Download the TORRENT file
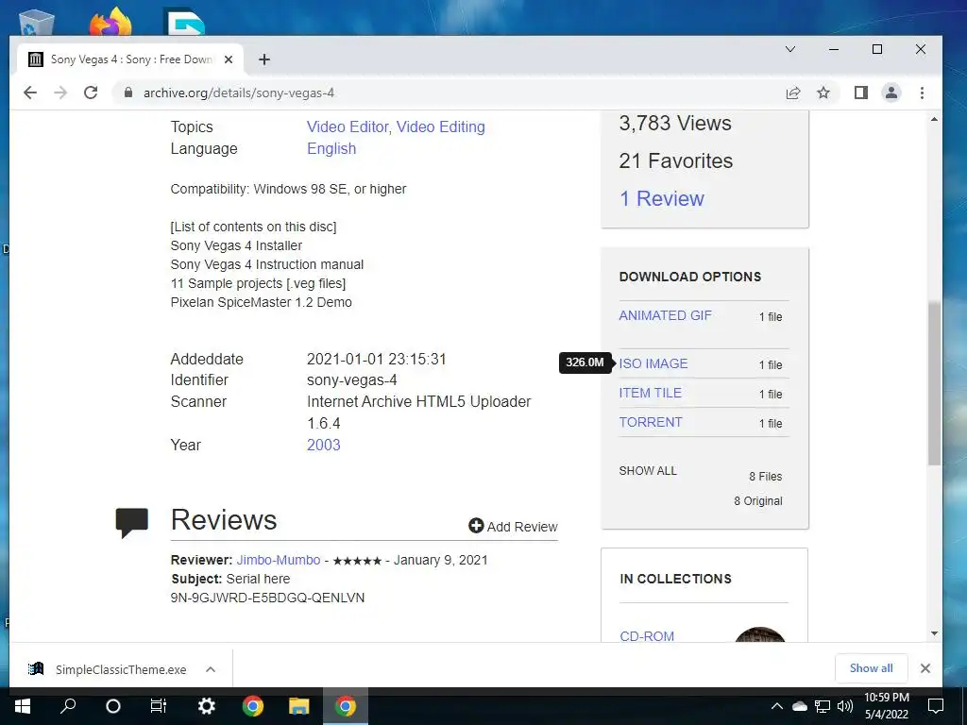 pyautogui.click(x=651, y=422)
